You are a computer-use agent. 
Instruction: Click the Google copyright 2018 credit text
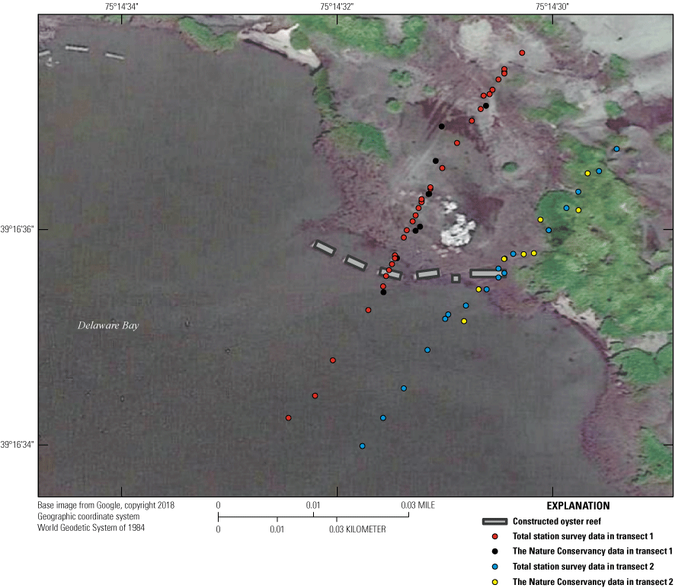tap(105, 505)
